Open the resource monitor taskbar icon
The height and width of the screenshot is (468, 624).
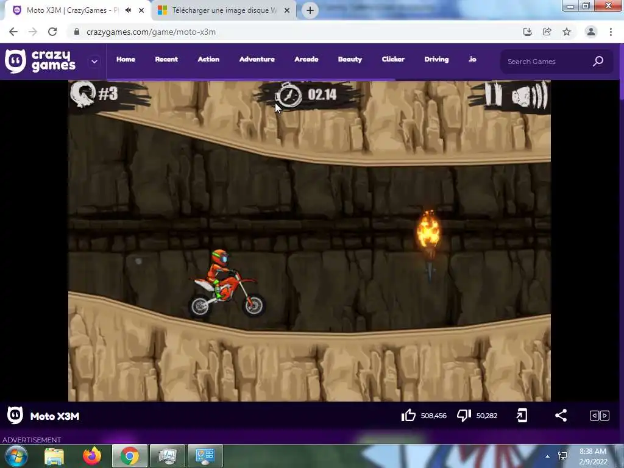(168, 456)
